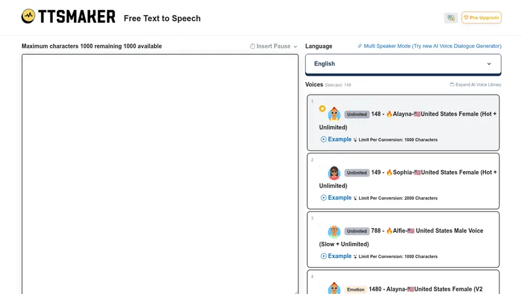The width and height of the screenshot is (523, 294).
Task: Play the Example for Sophia 149 voice
Action: (336, 198)
